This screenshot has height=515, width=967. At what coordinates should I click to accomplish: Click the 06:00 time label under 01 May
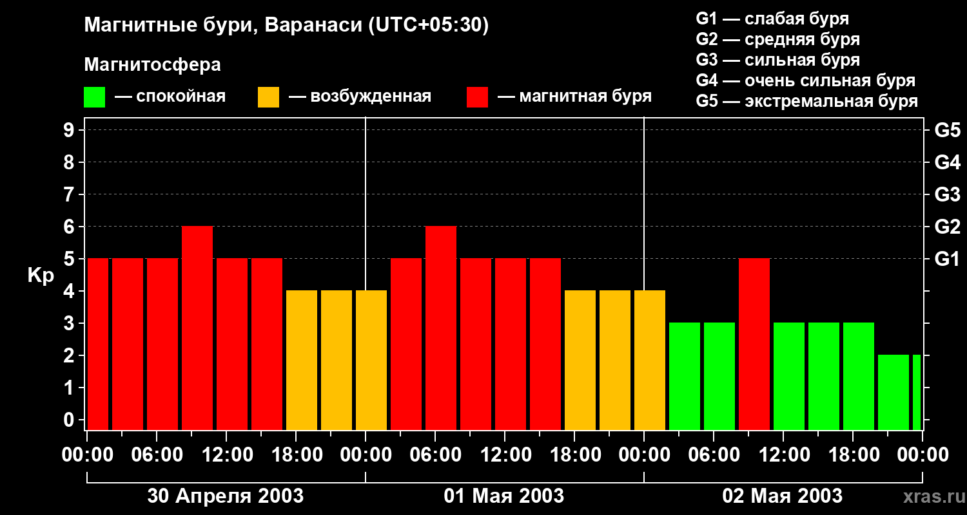(435, 454)
